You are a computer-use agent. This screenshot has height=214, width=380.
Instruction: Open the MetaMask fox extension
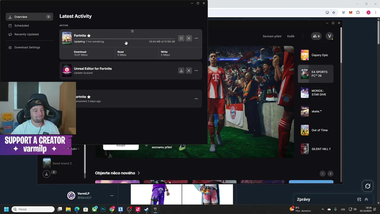tap(351, 12)
